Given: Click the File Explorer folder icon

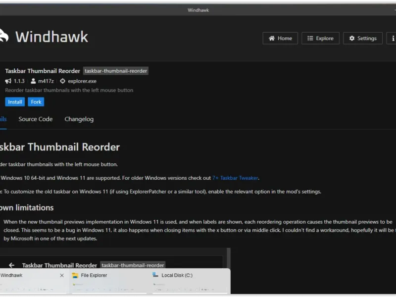Looking at the screenshot, I should pos(75,276).
